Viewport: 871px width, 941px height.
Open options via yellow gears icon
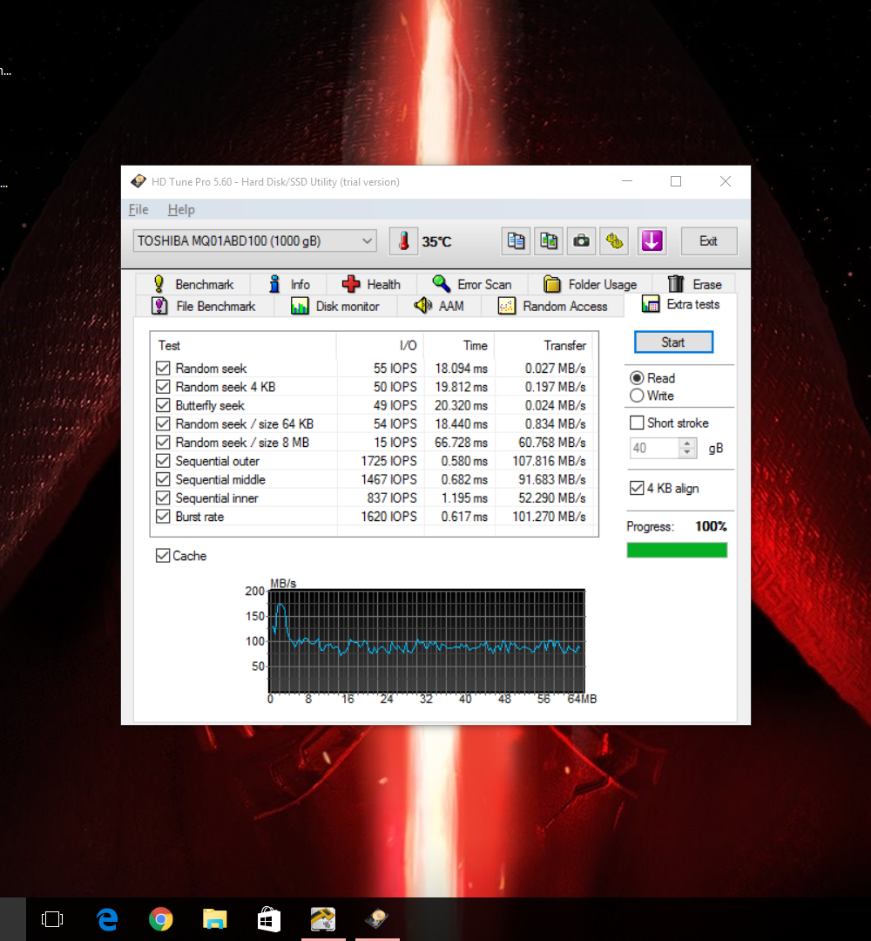coord(614,241)
